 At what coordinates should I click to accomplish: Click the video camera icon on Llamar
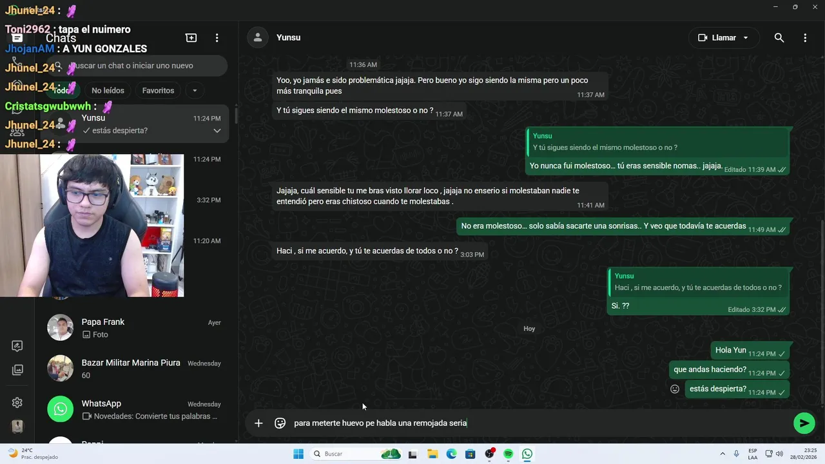pos(703,38)
